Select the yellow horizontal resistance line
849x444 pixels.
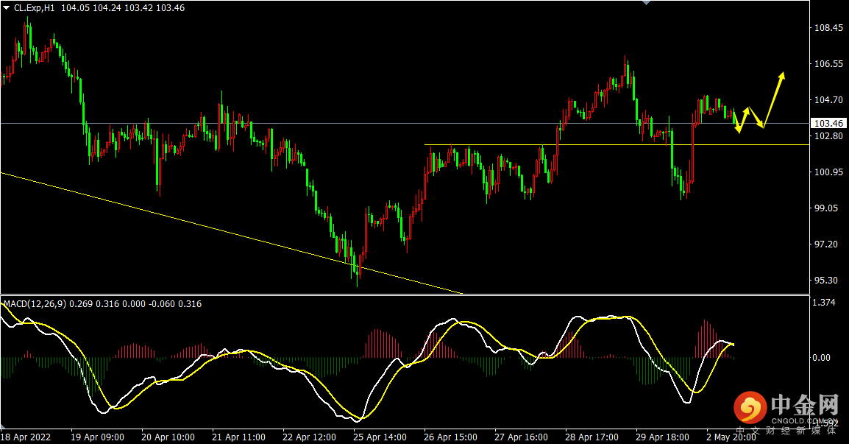tap(617, 145)
